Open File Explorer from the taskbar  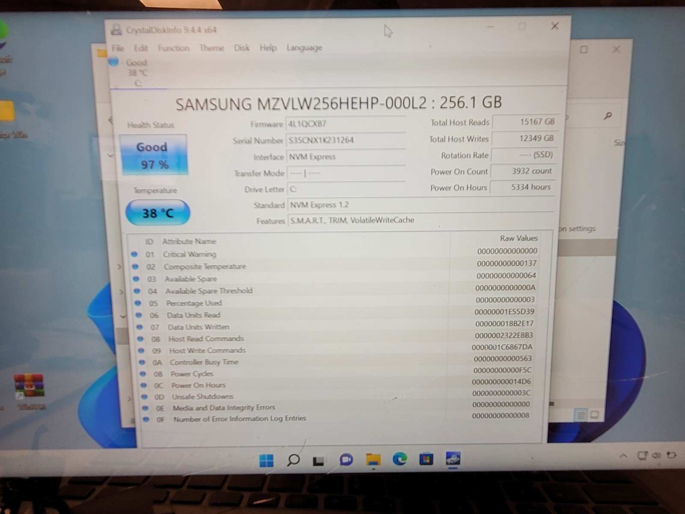[373, 460]
